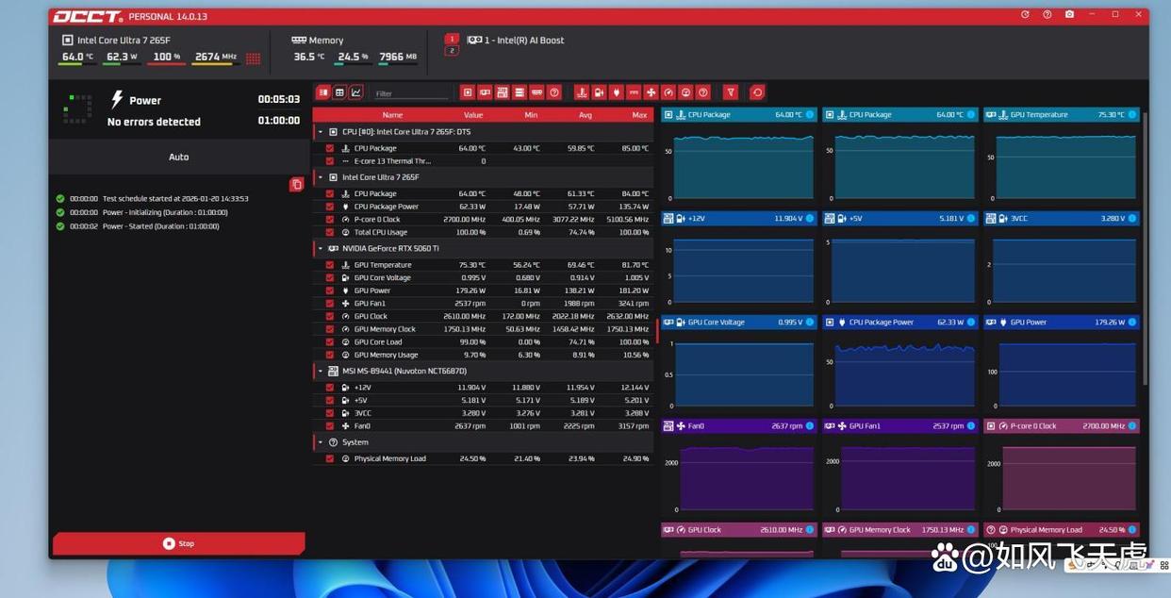Click the copy log icon in left panel
1171x598 pixels.
296,185
